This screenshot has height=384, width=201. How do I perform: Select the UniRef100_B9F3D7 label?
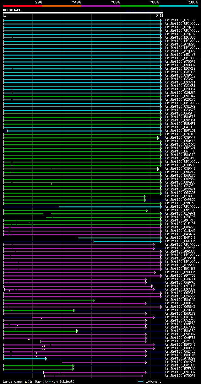(180, 372)
